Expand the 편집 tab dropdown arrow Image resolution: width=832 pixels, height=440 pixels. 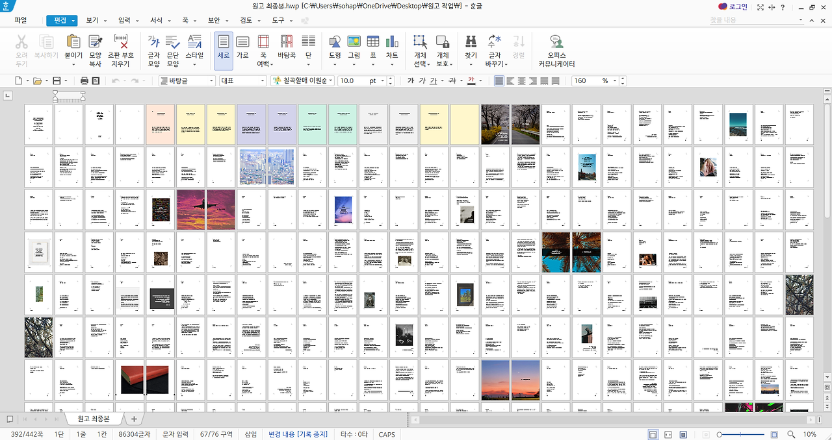click(x=73, y=21)
